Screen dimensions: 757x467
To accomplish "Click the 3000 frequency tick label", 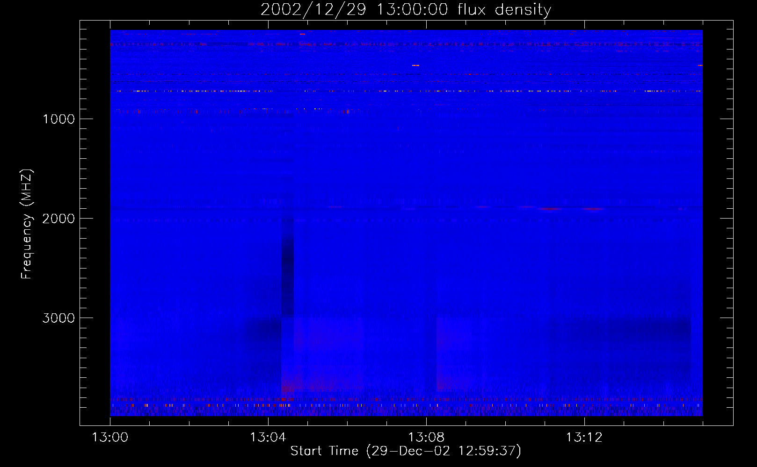I will tap(58, 318).
